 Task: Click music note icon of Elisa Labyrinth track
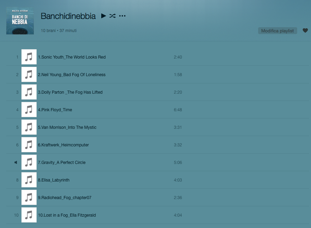29,180
